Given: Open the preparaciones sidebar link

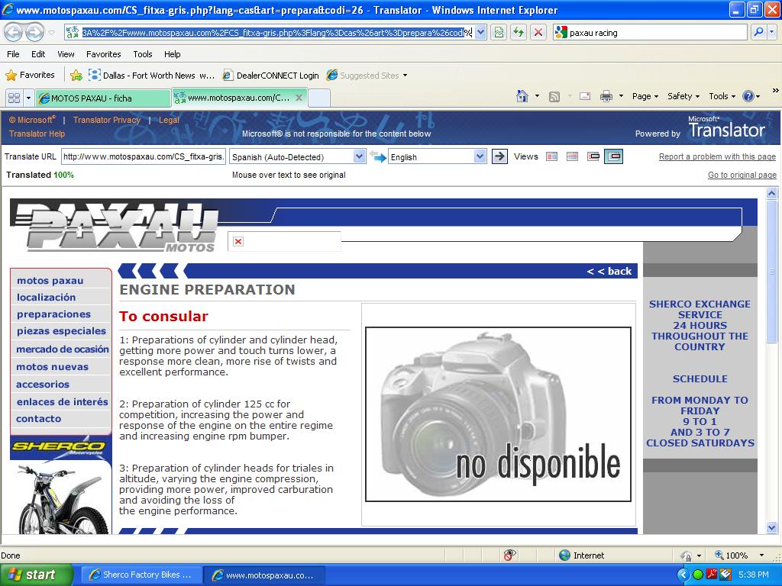Looking at the screenshot, I should coord(54,314).
